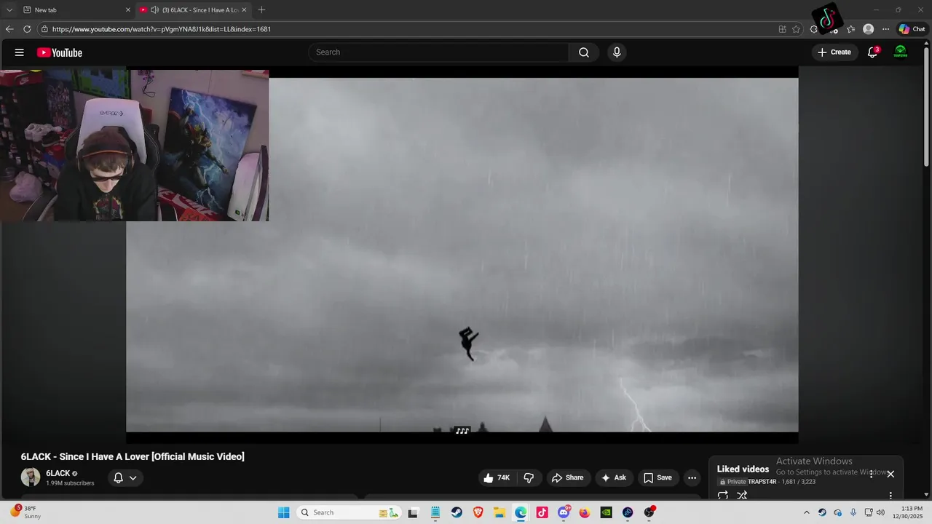This screenshot has height=524, width=932.
Task: Mute the tab via speaker icon
Action: (x=154, y=9)
